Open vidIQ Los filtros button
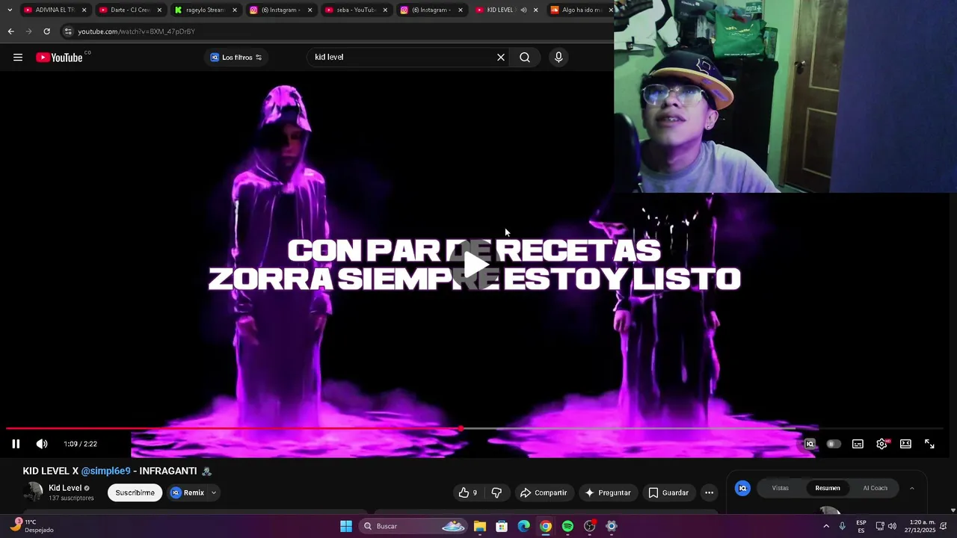The height and width of the screenshot is (538, 957). 236,58
